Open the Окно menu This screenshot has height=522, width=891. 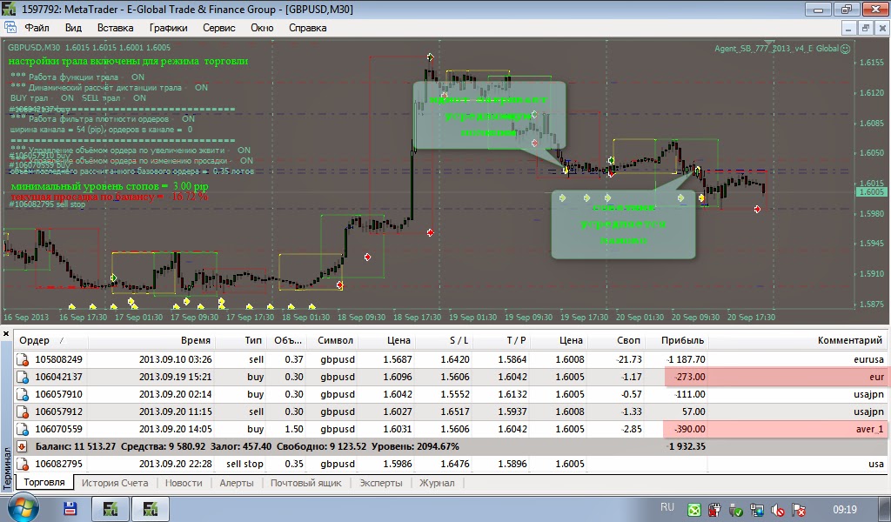[x=262, y=28]
